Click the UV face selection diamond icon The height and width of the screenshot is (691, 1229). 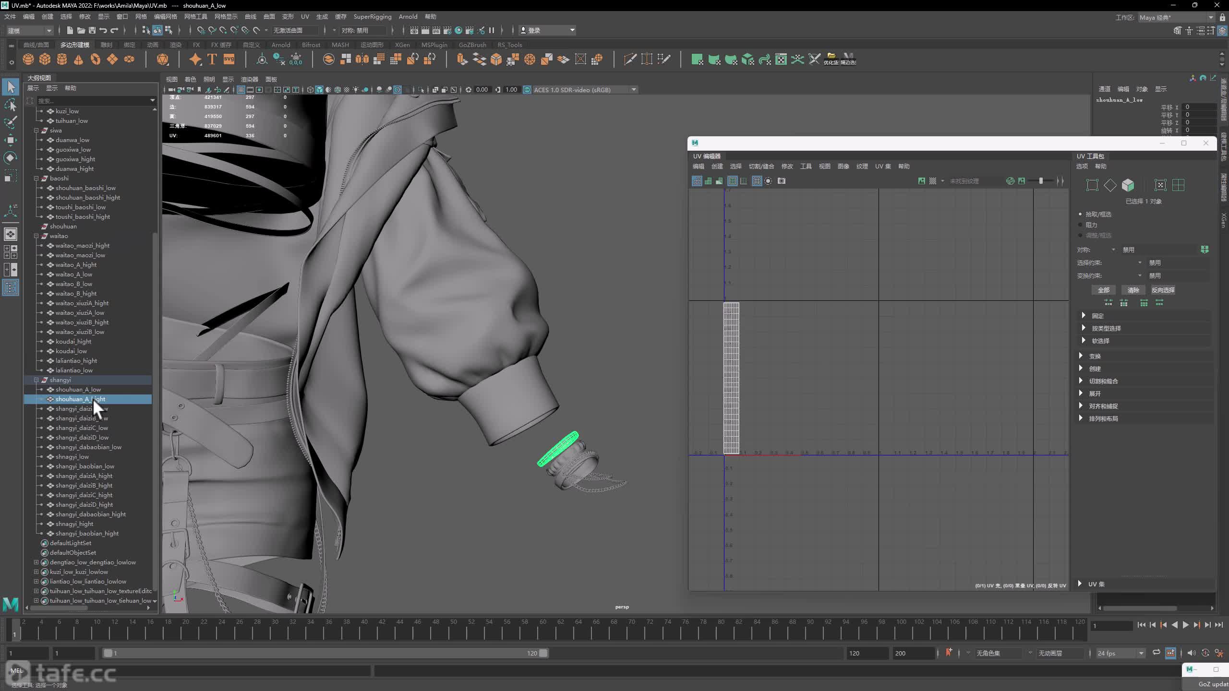1110,185
